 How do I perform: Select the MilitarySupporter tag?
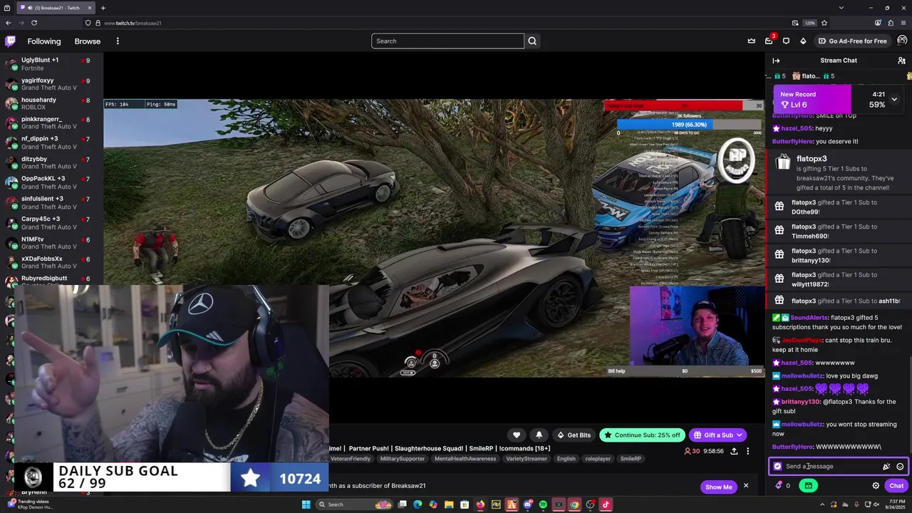(403, 459)
